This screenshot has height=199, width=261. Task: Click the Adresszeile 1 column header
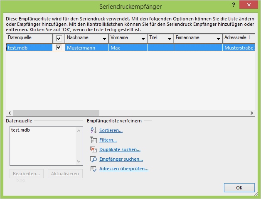click(x=239, y=38)
